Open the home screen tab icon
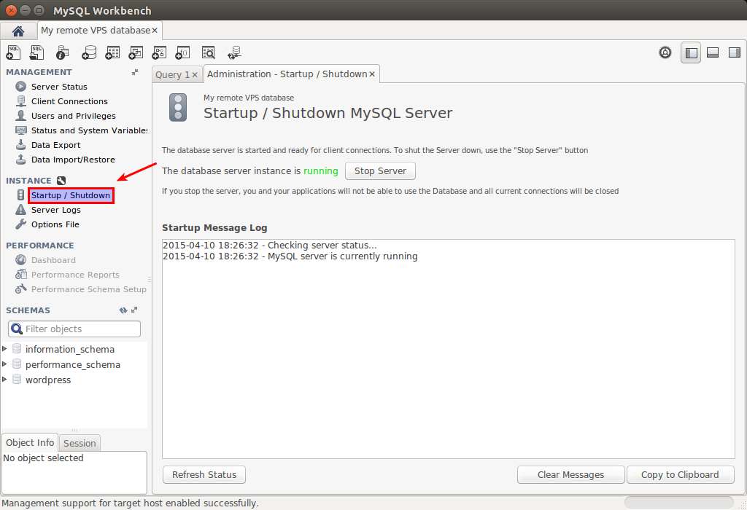This screenshot has width=747, height=510. (18, 31)
